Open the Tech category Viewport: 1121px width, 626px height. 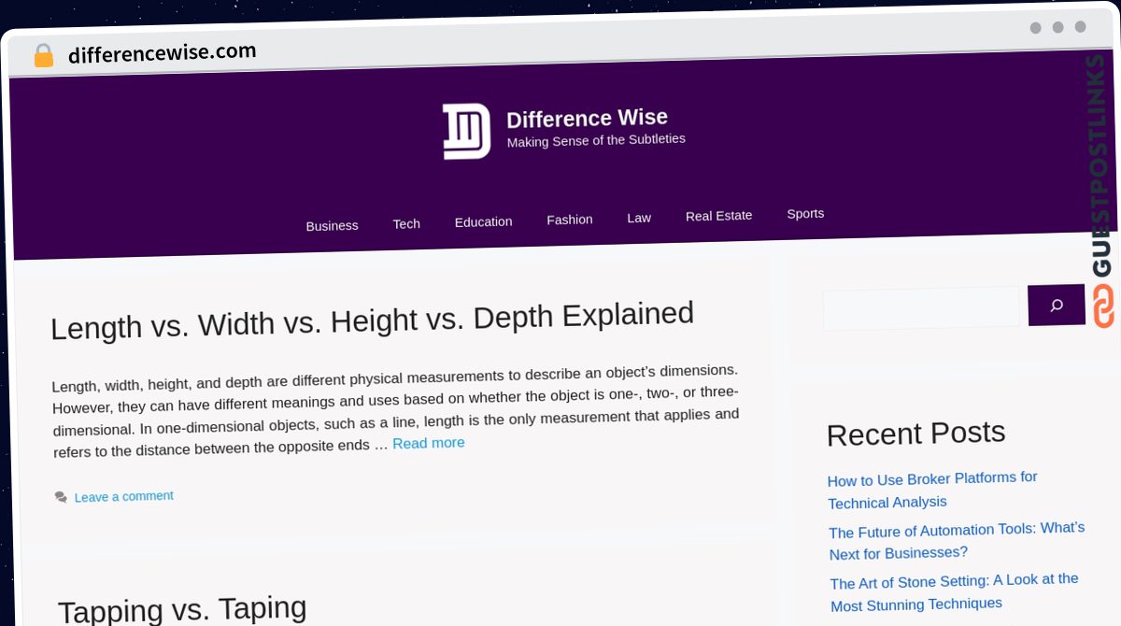[406, 224]
